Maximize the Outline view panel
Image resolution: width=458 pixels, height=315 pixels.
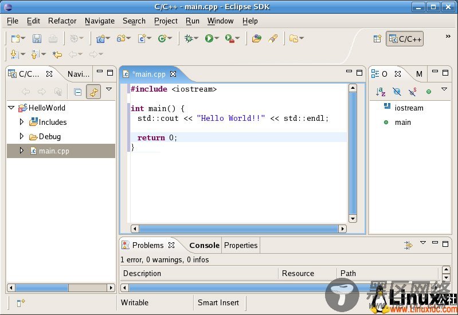tap(445, 72)
